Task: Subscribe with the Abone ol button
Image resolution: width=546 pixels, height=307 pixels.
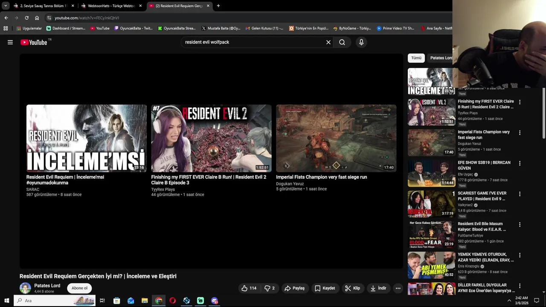Action: point(79,288)
